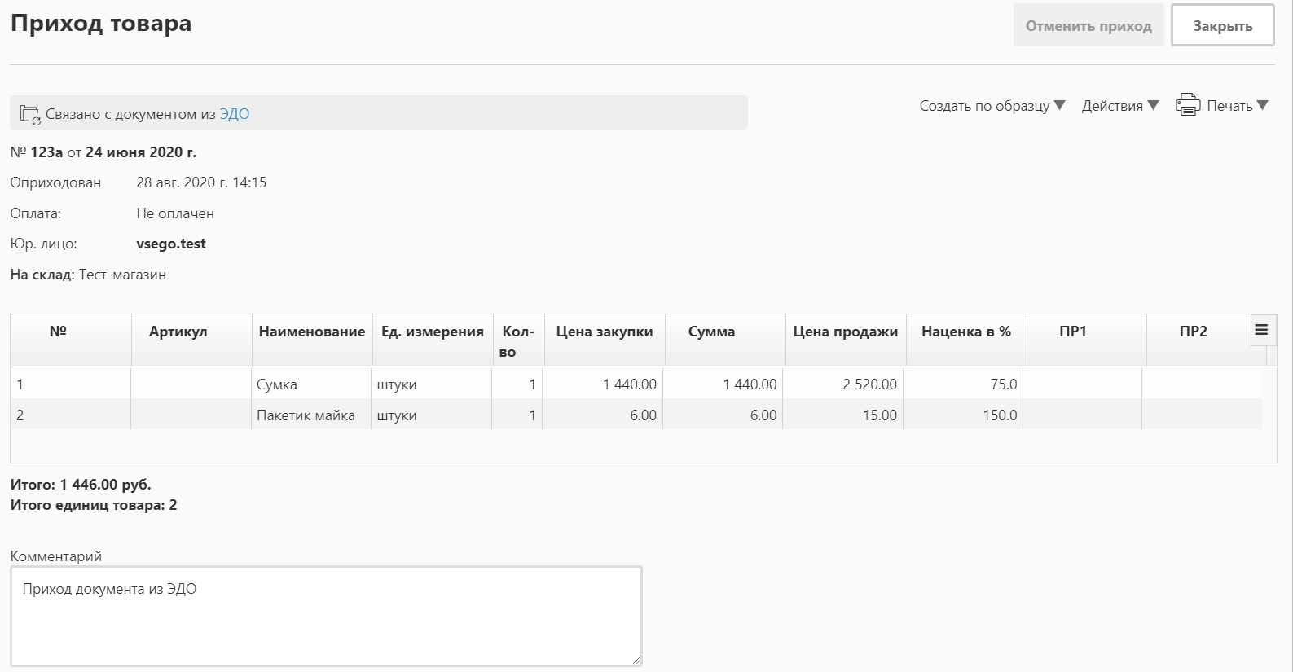Click the 28 авг. 2020 г. 14:15 date
The width and height of the screenshot is (1293, 672).
tap(201, 182)
